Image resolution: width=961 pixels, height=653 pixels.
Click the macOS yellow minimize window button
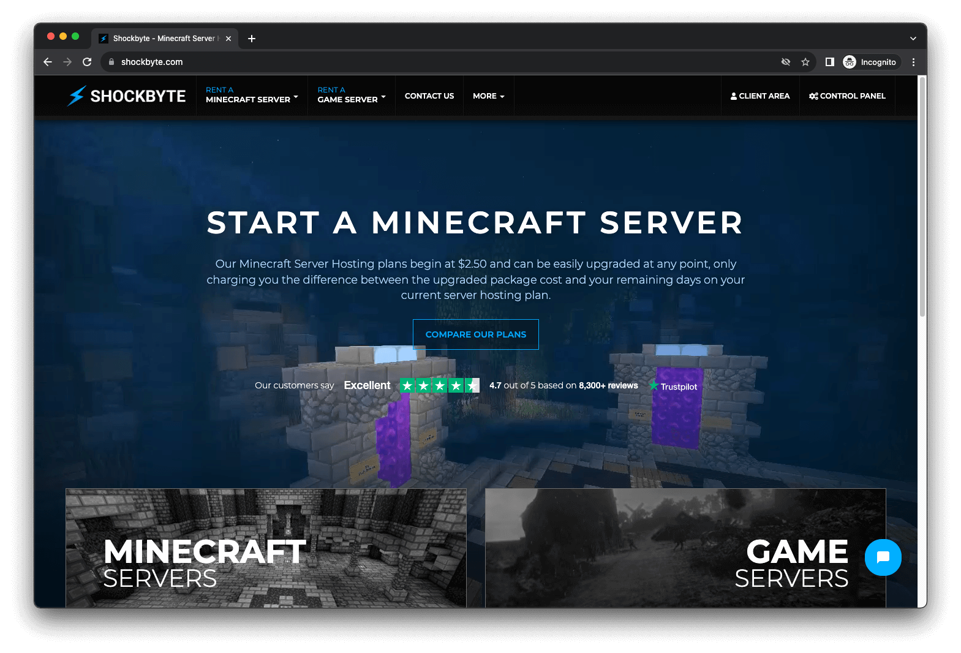(63, 37)
